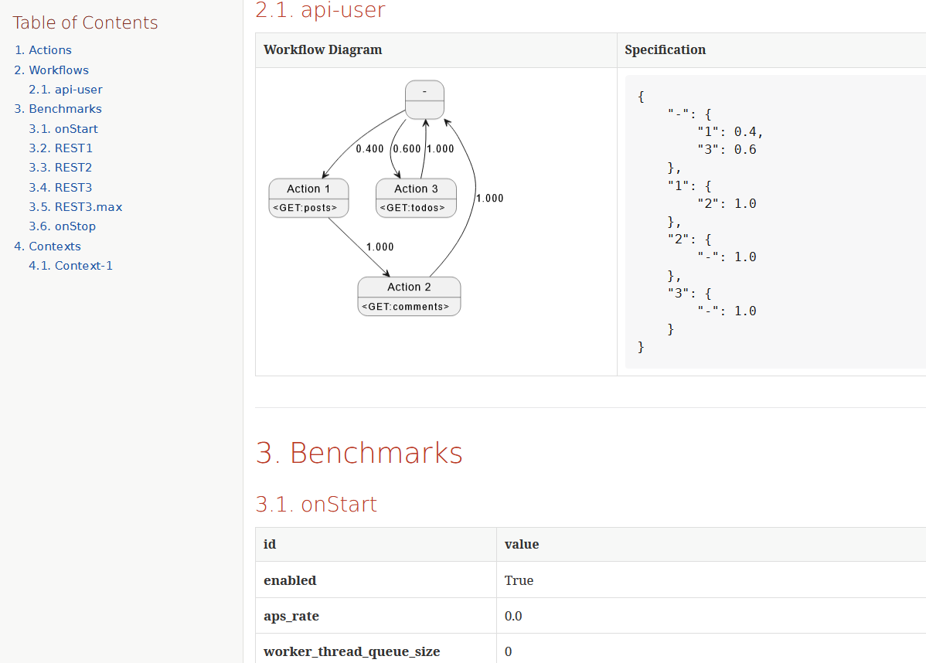Navigate to the onStop benchmark
The width and height of the screenshot is (926, 663).
pyautogui.click(x=62, y=226)
